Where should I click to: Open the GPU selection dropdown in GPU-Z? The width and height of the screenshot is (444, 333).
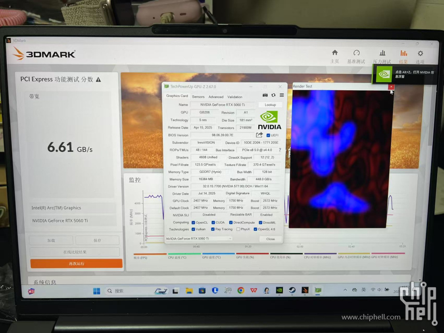click(x=199, y=239)
